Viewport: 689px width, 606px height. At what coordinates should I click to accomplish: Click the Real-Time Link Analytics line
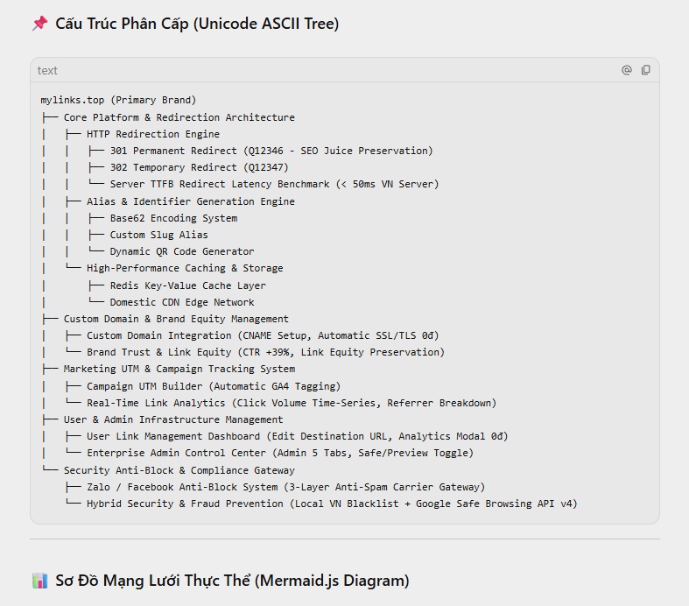tap(292, 403)
